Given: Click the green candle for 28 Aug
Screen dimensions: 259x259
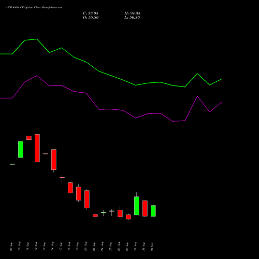Looking at the screenshot, I should 137,206.
